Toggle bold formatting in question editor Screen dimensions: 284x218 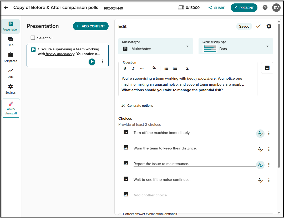125,68
